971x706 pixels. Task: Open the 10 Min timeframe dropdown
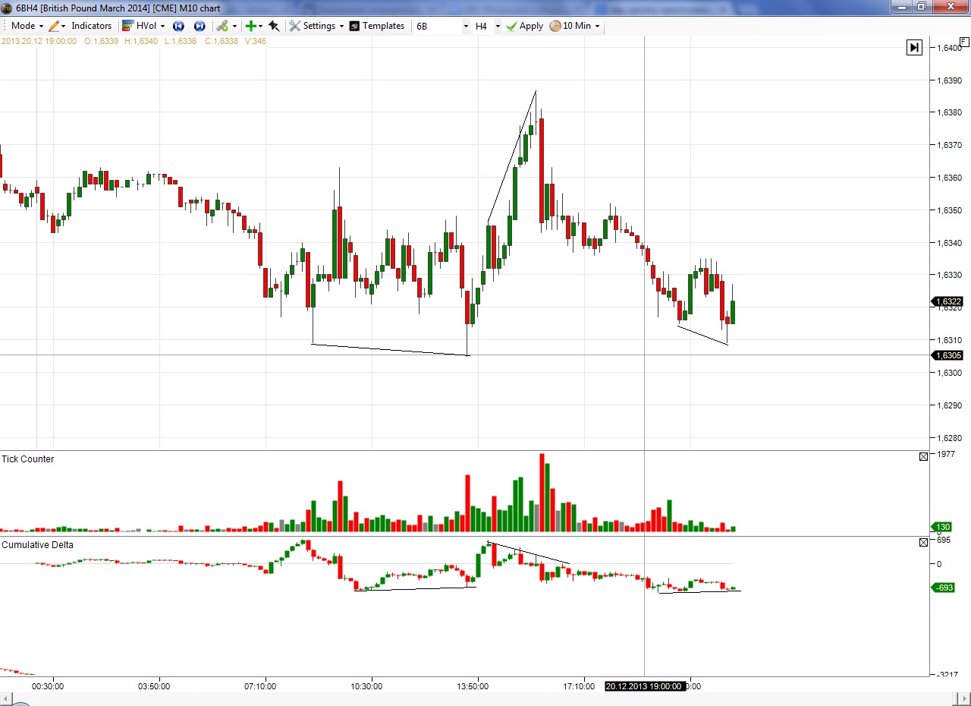[x=581, y=26]
